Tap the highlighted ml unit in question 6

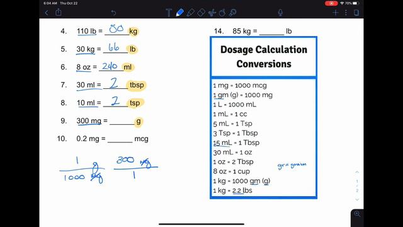pyautogui.click(x=128, y=67)
